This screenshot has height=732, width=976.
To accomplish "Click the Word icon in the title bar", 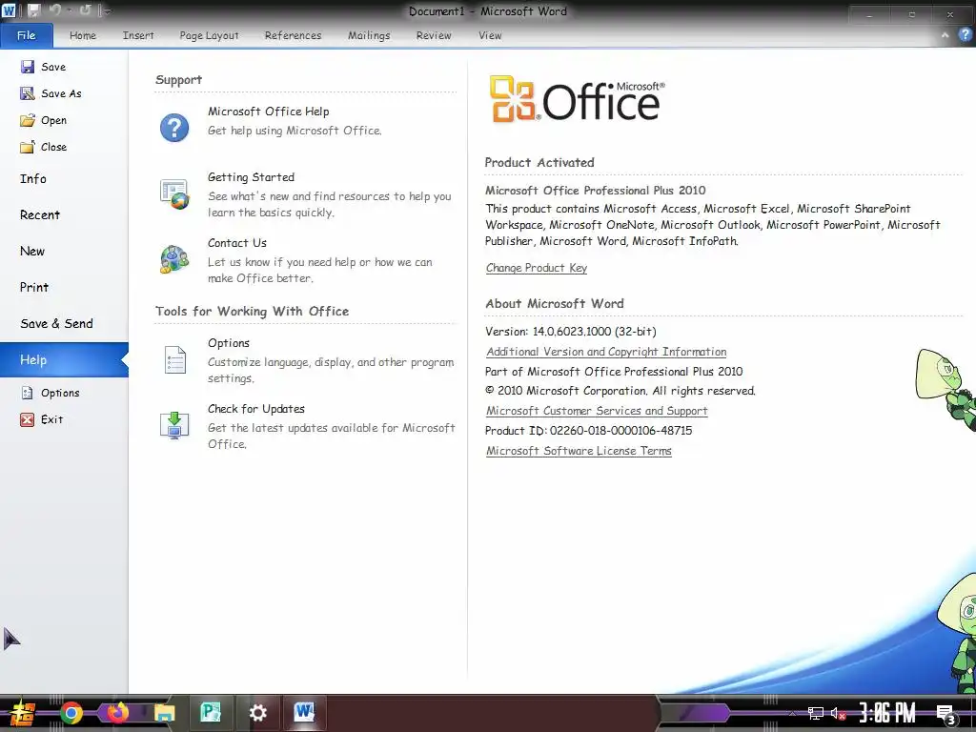I will (x=9, y=10).
